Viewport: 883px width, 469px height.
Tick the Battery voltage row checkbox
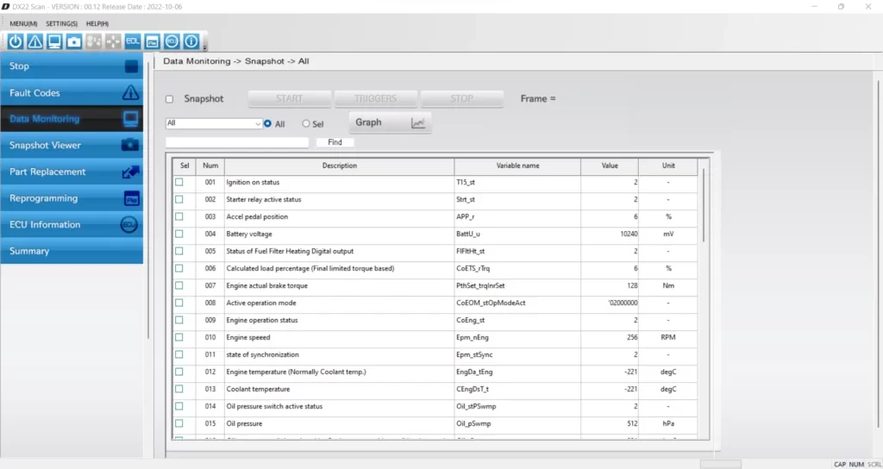[179, 234]
